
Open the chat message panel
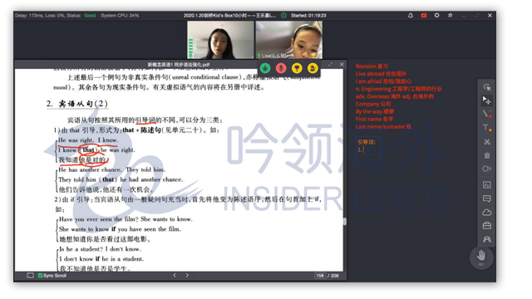tap(486, 199)
